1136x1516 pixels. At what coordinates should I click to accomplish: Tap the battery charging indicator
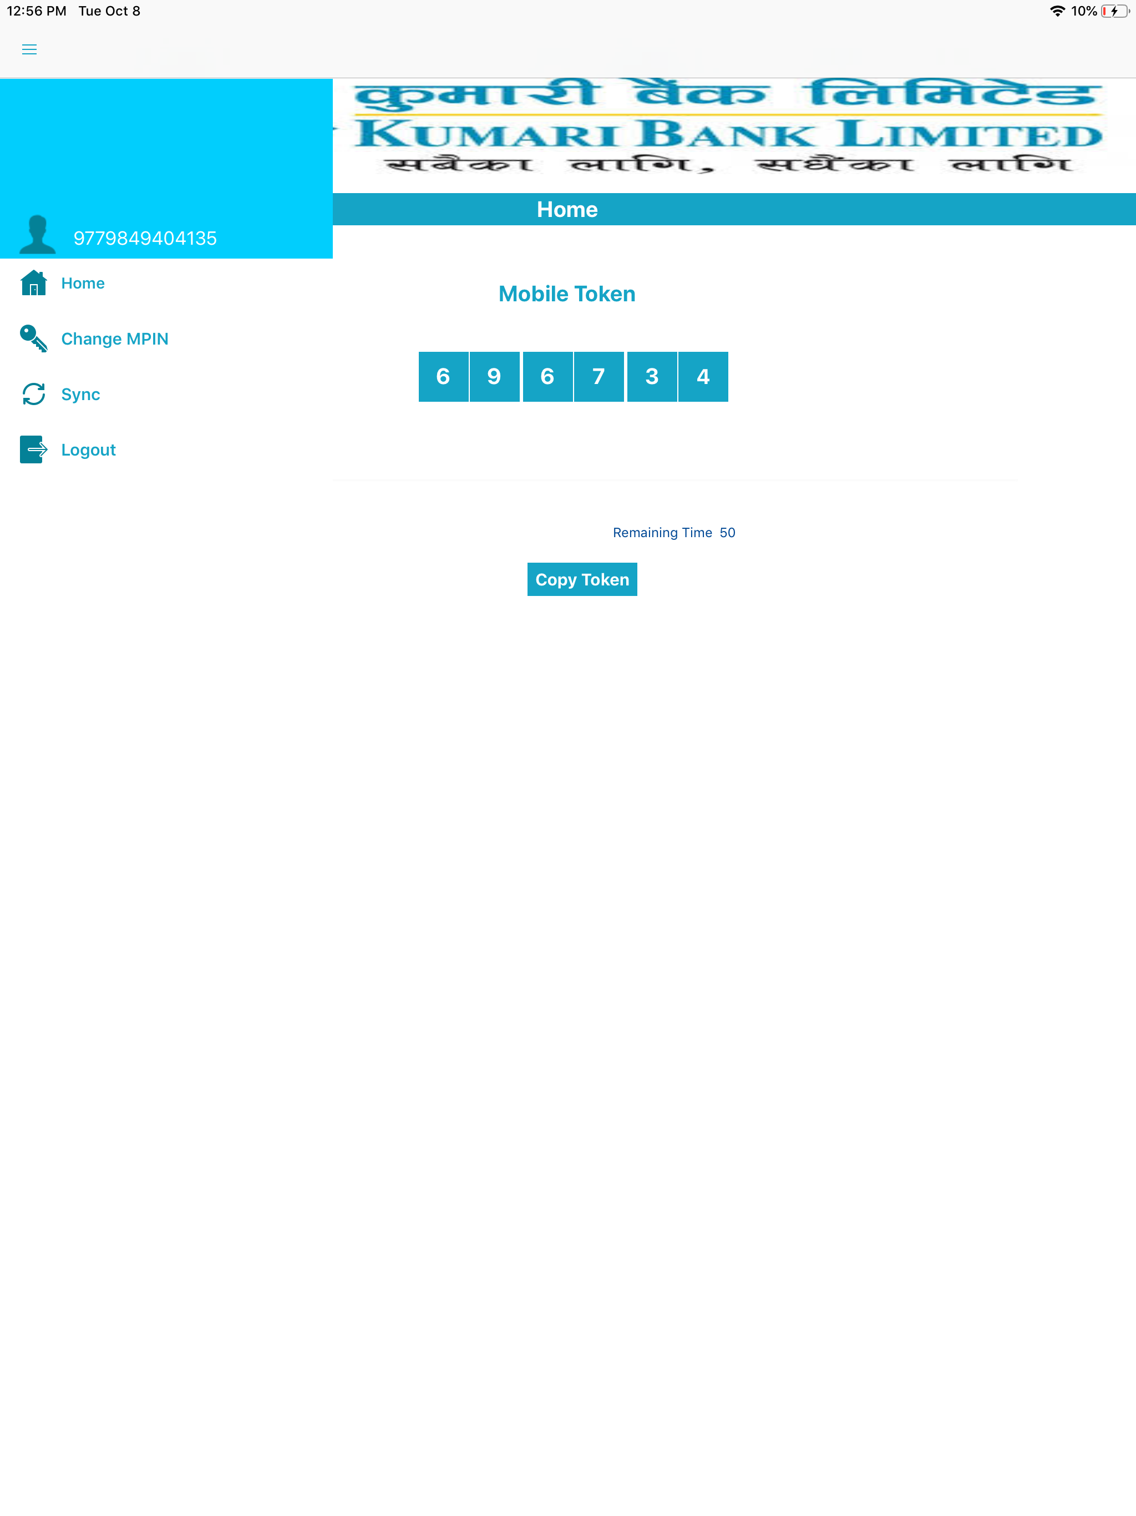[1115, 11]
